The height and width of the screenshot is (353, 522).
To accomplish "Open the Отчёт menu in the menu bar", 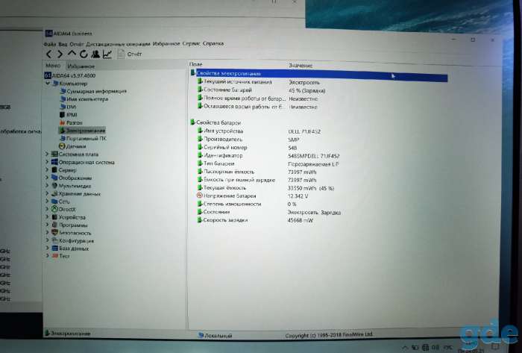I will coord(77,44).
